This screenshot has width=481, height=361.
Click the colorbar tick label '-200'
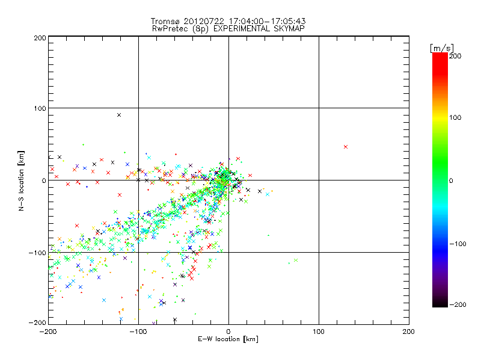(458, 304)
